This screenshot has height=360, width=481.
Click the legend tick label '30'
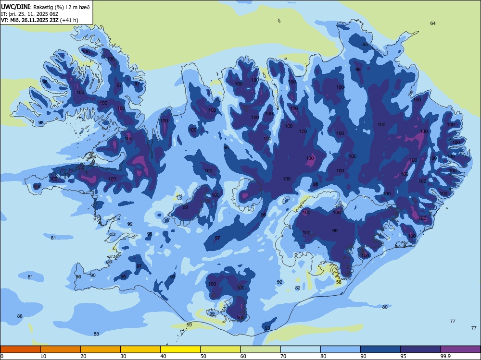coord(123,356)
